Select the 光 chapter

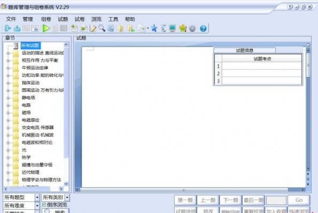pos(24,150)
